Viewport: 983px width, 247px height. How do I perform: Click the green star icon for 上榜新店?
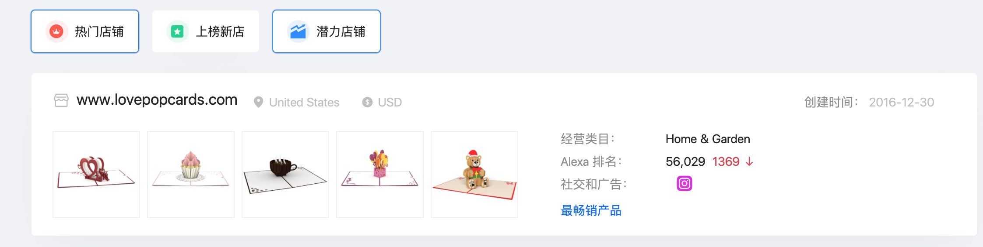[x=177, y=31]
